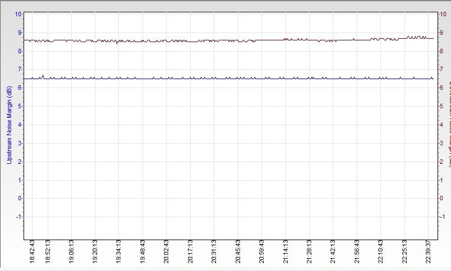Screen dimensions: 451x271
Task: Click the final 22:39:37 time label
Action: [428, 251]
